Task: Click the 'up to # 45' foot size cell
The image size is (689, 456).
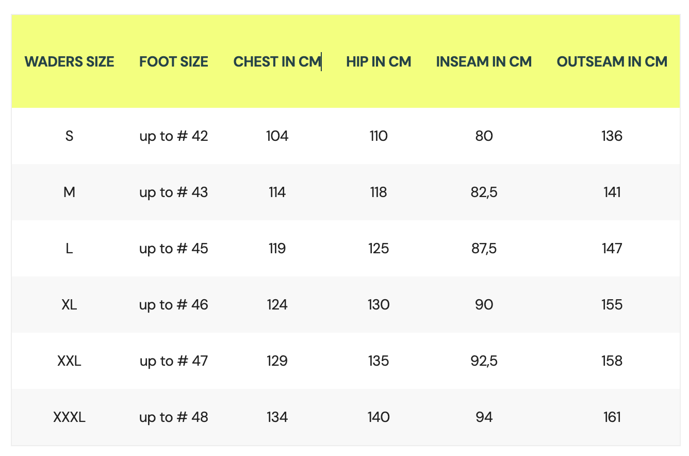Action: tap(174, 249)
